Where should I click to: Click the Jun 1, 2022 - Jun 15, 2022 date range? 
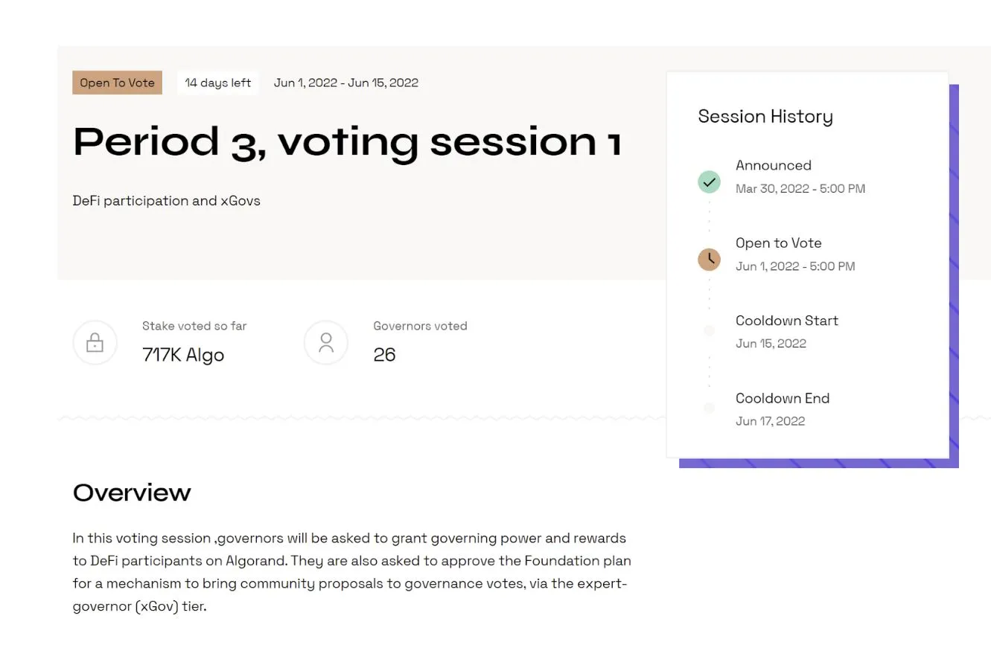[346, 83]
